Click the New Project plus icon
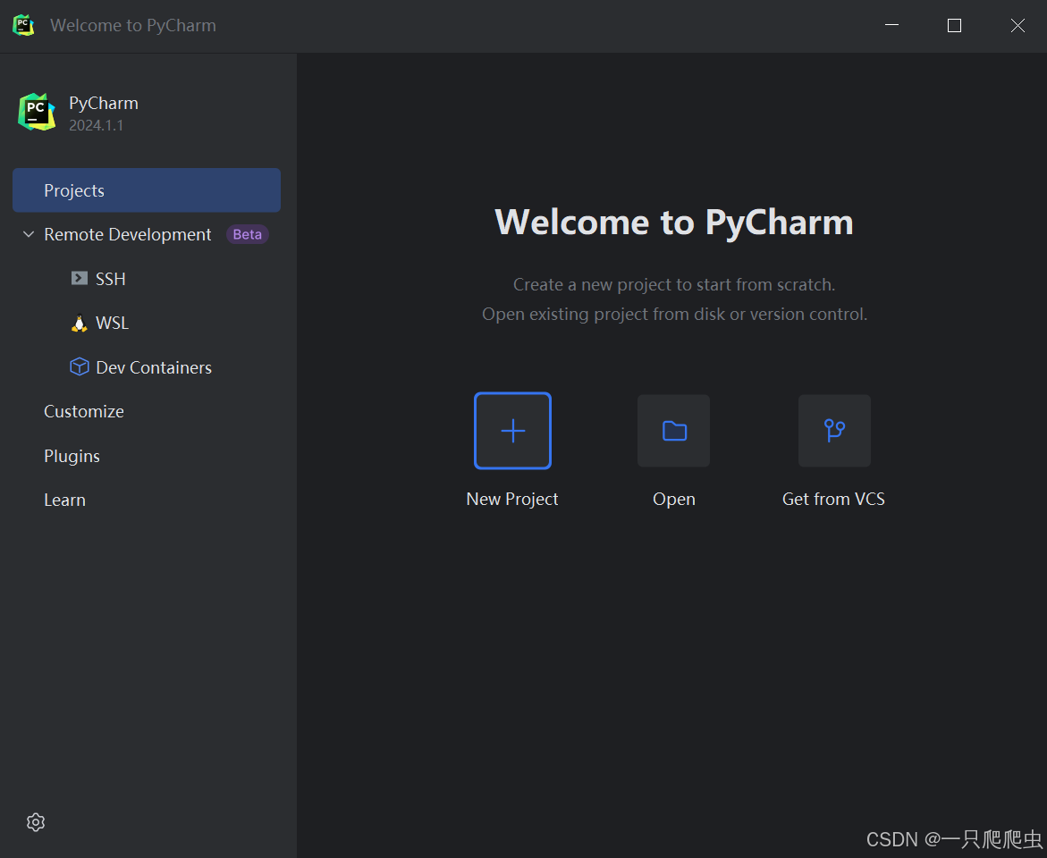Screen dimensions: 1047x858 click(x=513, y=431)
